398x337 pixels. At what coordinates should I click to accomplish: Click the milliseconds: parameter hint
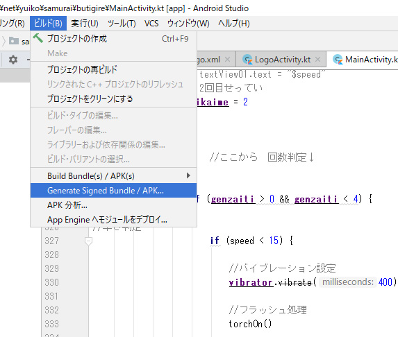pos(348,282)
